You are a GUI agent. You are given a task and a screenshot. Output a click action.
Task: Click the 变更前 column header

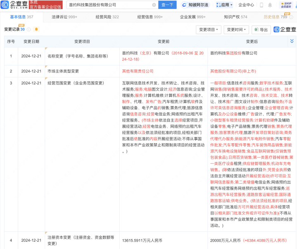point(164,42)
